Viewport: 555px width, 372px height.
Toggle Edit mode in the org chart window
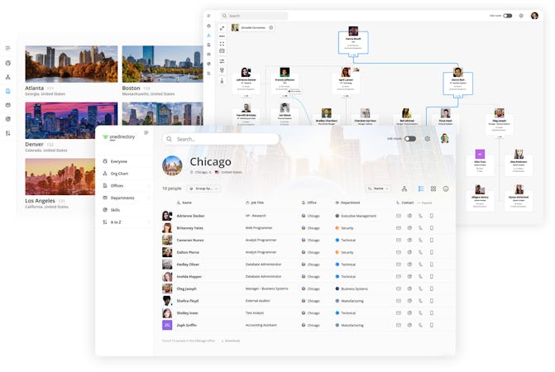pos(508,16)
